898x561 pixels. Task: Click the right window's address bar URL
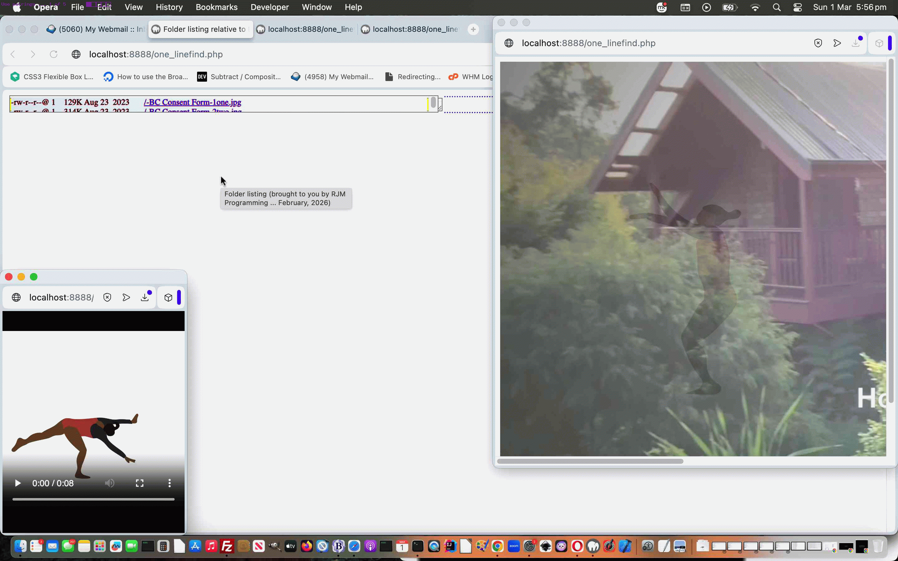(x=588, y=43)
